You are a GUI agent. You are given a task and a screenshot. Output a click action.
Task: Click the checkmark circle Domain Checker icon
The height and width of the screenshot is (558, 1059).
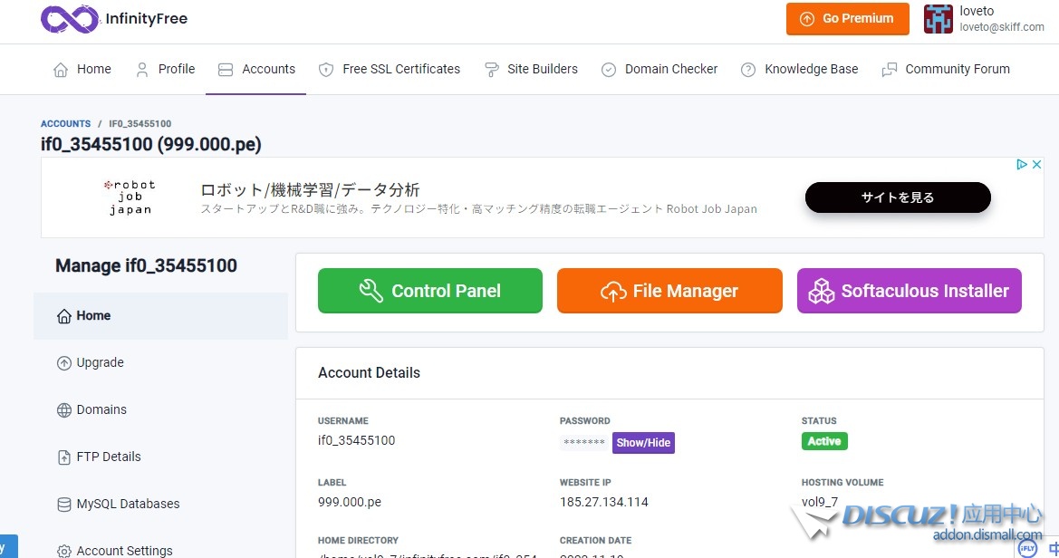coord(609,70)
